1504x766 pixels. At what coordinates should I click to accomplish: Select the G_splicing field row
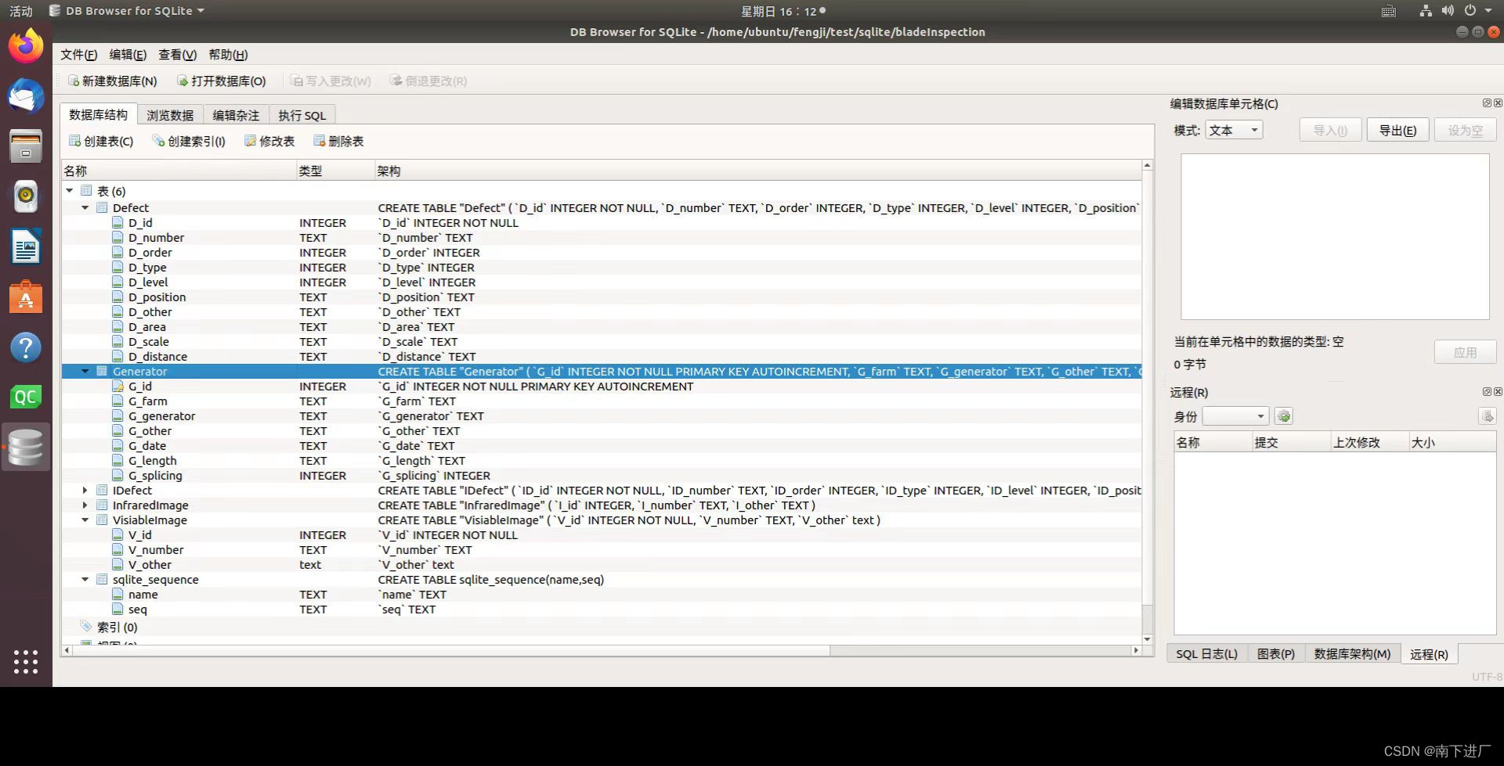602,475
